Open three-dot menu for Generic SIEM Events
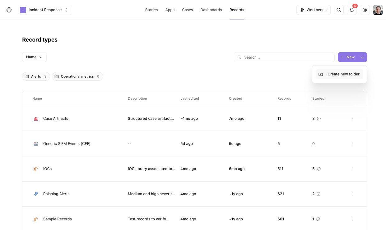Screen dimensions: 386x230 click(x=352, y=144)
